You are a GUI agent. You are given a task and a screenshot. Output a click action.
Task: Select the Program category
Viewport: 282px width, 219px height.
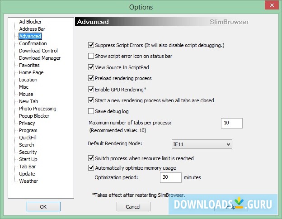click(28, 130)
